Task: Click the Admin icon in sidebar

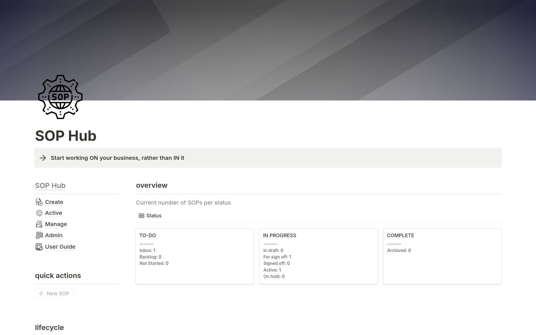Action: 39,235
